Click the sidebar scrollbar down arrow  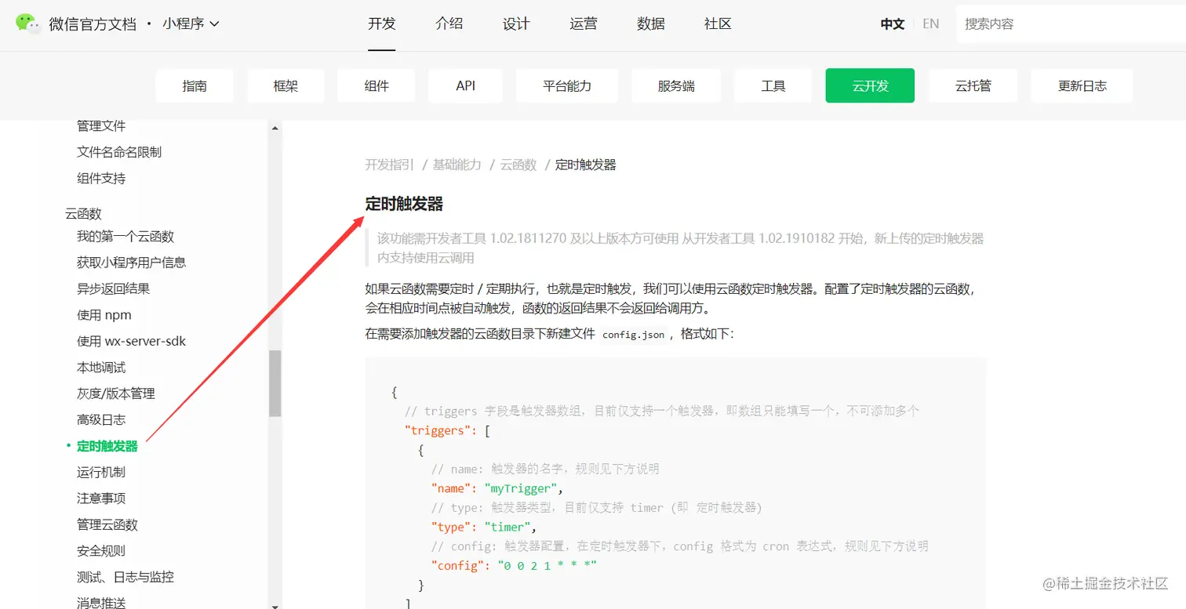tap(275, 605)
